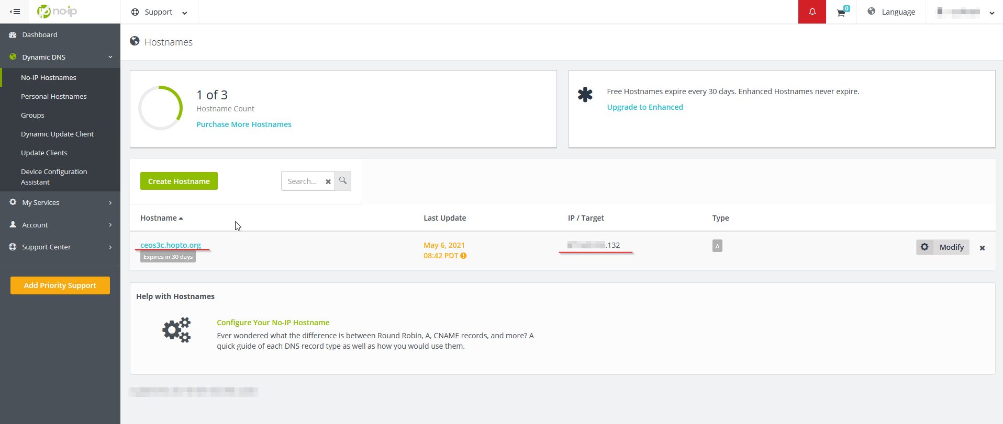Click Purchase More Hostnames link
The image size is (1003, 424).
(244, 124)
